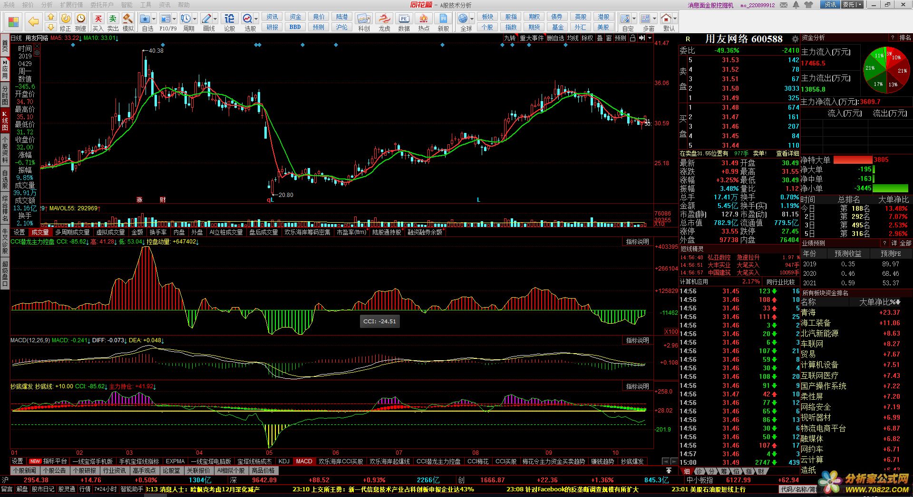Expand the 选股 dropdown arrow

[x=256, y=19]
